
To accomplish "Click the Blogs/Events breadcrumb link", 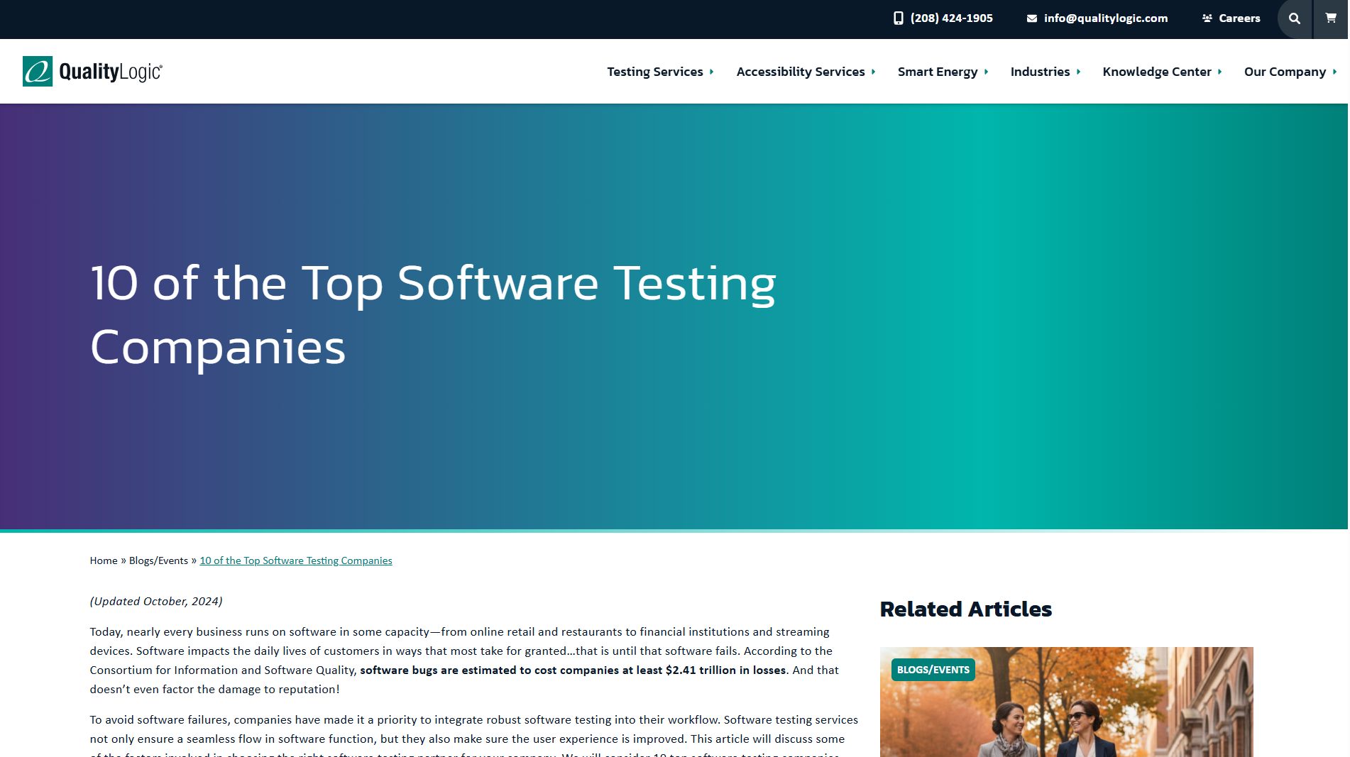I will [x=158, y=560].
